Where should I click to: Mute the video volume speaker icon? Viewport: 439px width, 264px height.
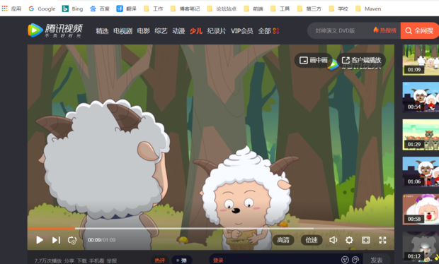333,240
